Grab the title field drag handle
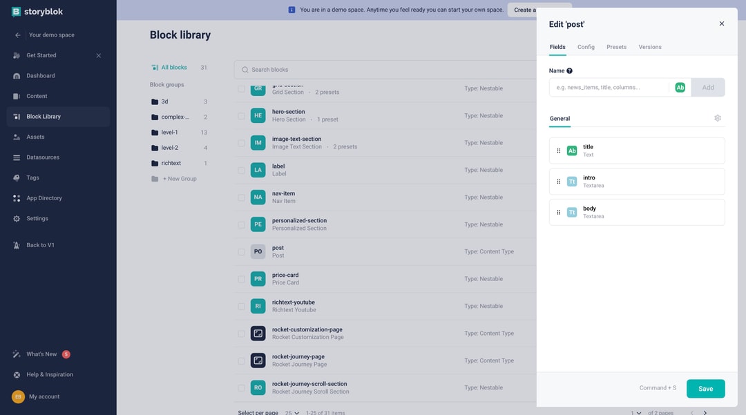The height and width of the screenshot is (415, 746). (x=559, y=151)
